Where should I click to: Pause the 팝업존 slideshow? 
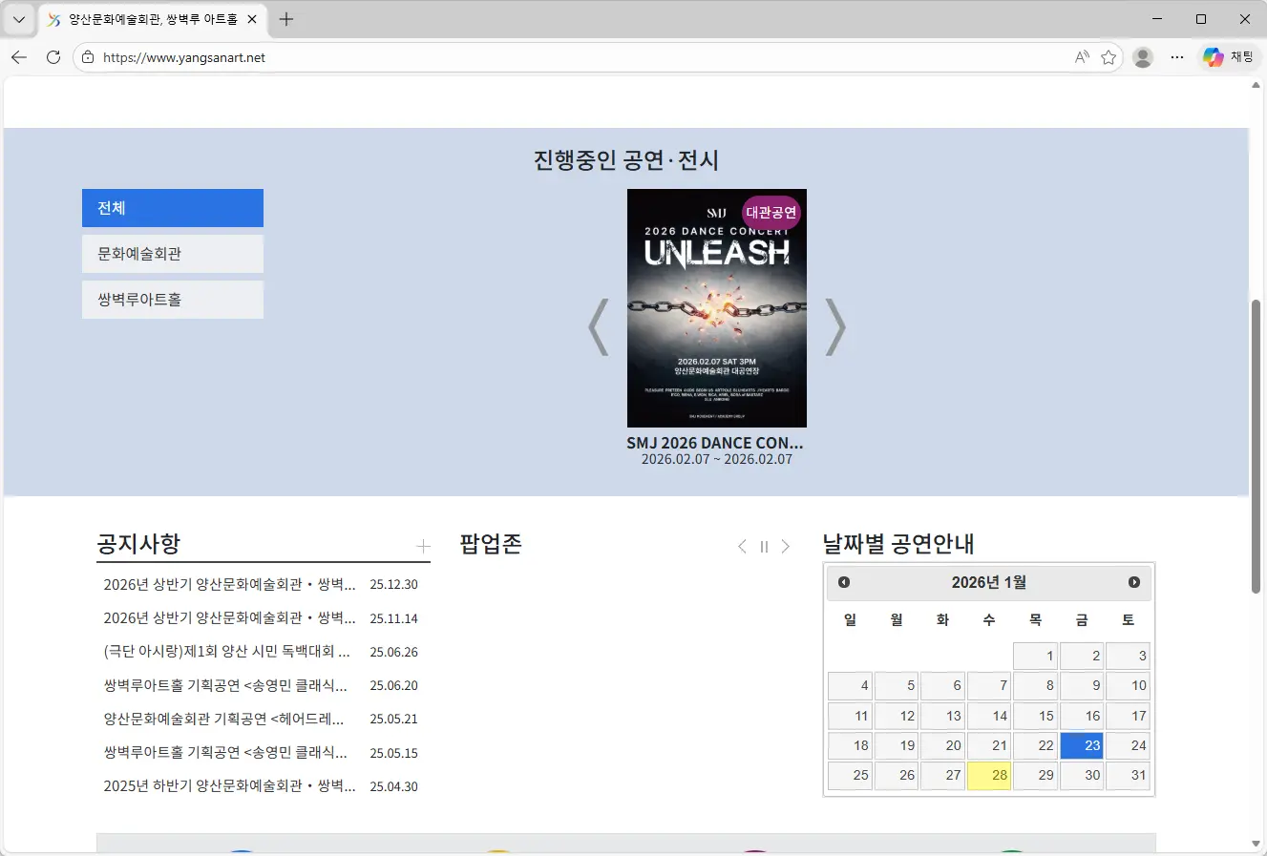(764, 547)
